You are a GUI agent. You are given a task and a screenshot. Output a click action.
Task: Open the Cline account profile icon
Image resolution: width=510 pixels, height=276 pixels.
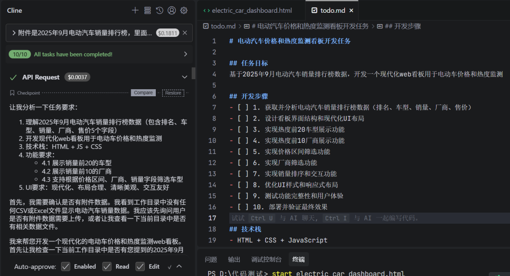click(x=172, y=10)
